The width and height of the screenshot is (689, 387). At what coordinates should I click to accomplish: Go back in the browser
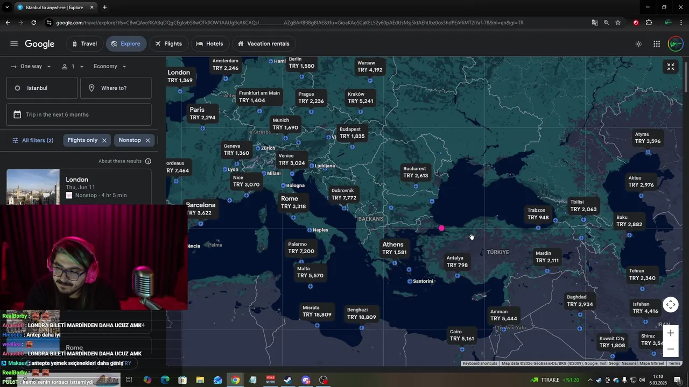(8, 23)
